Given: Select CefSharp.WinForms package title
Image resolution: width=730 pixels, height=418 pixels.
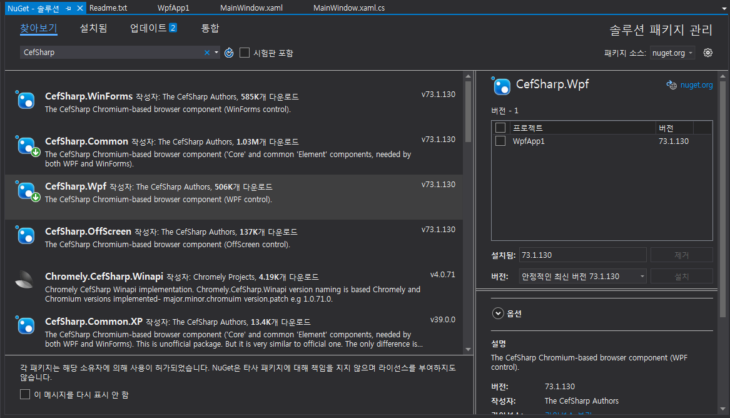Looking at the screenshot, I should [x=89, y=96].
